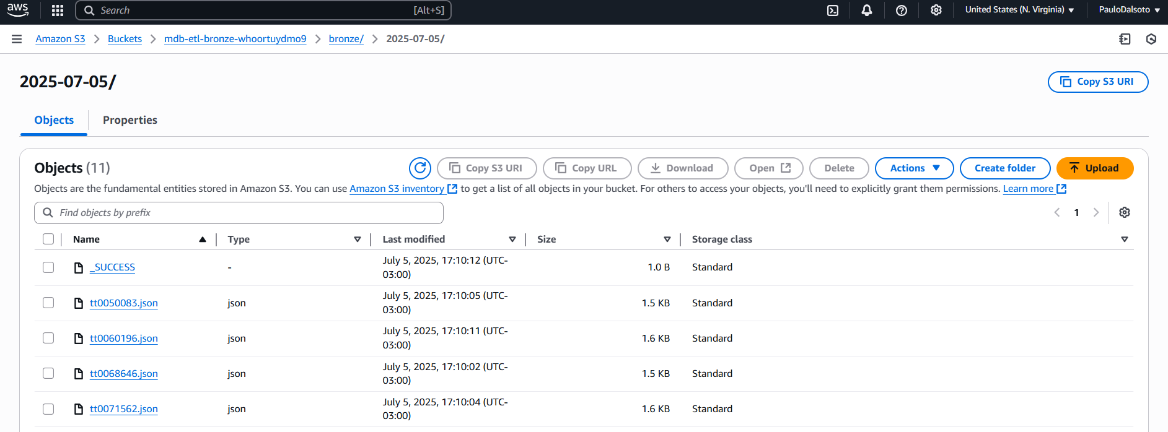Focus the top Search box

pyautogui.click(x=263, y=11)
